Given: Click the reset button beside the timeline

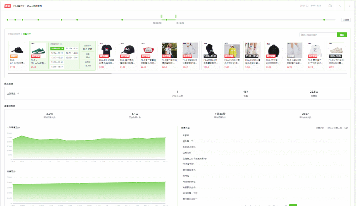Looking at the screenshot, I should (x=346, y=20).
